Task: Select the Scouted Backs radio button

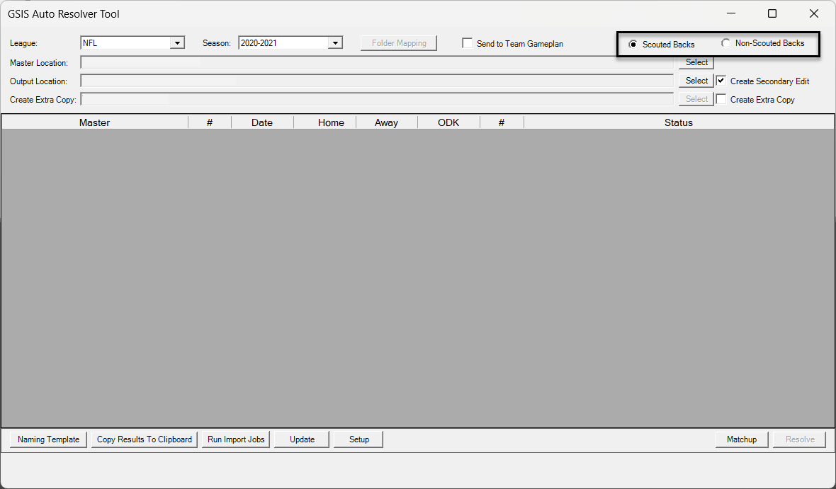Action: [633, 44]
